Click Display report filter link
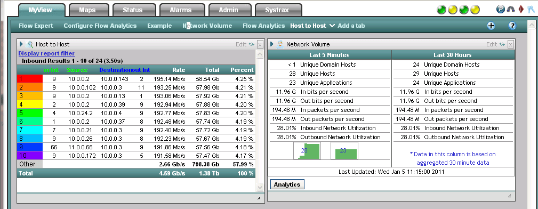Screen dimensions: 538x209 coord(46,53)
